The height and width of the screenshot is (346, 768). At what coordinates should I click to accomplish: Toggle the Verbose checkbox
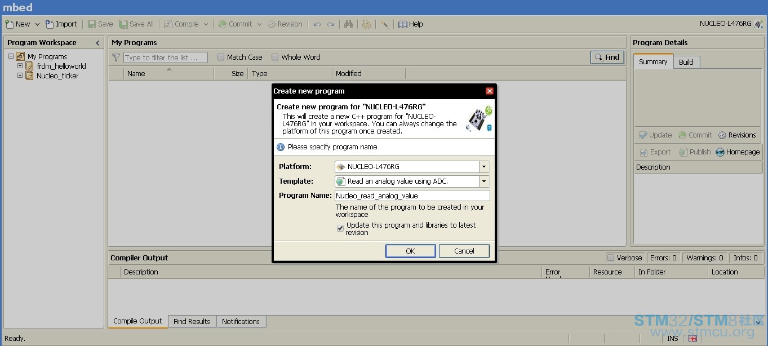click(610, 258)
